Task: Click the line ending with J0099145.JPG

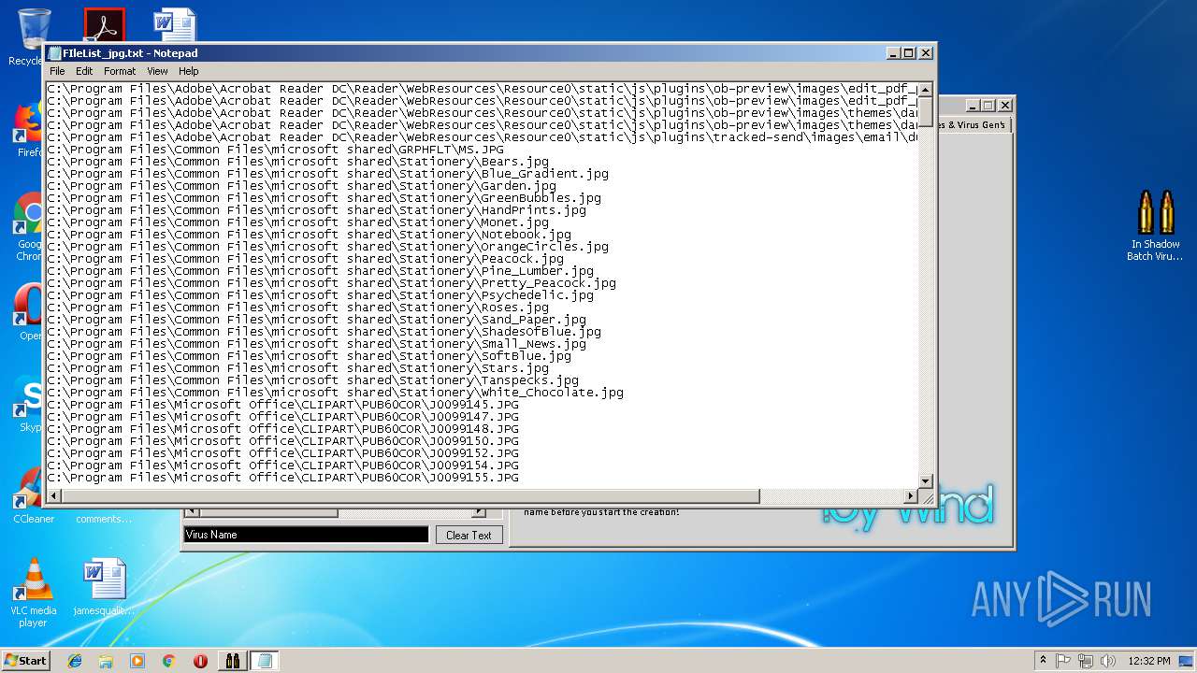Action: [282, 405]
